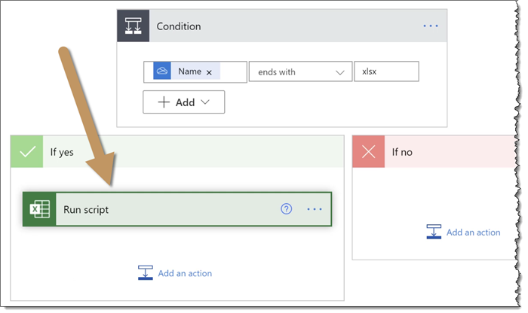Select the If no branch header
The height and width of the screenshot is (313, 528).
(453, 152)
